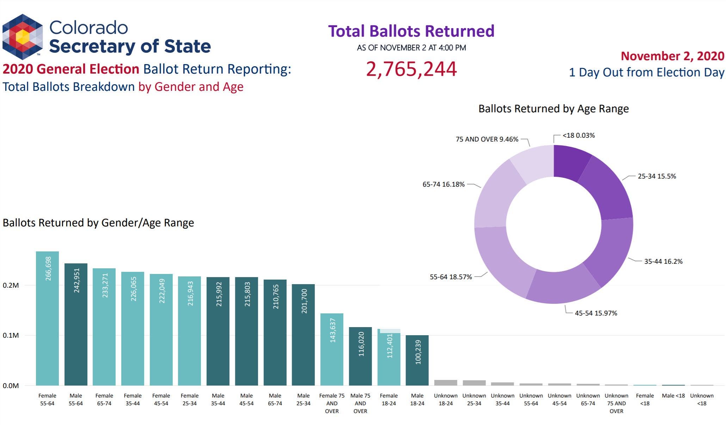
Task: Click the Male 25-34 bar showing 201,700
Action: (303, 335)
